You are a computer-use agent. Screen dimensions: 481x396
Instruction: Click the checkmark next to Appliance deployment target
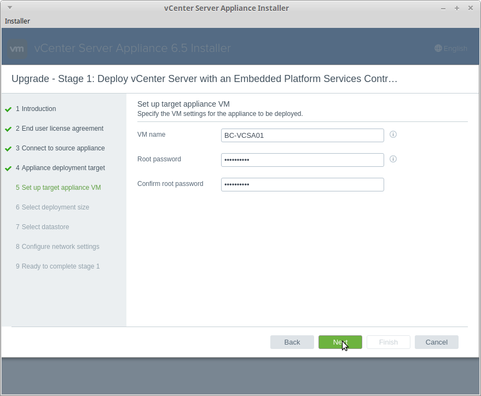8,168
